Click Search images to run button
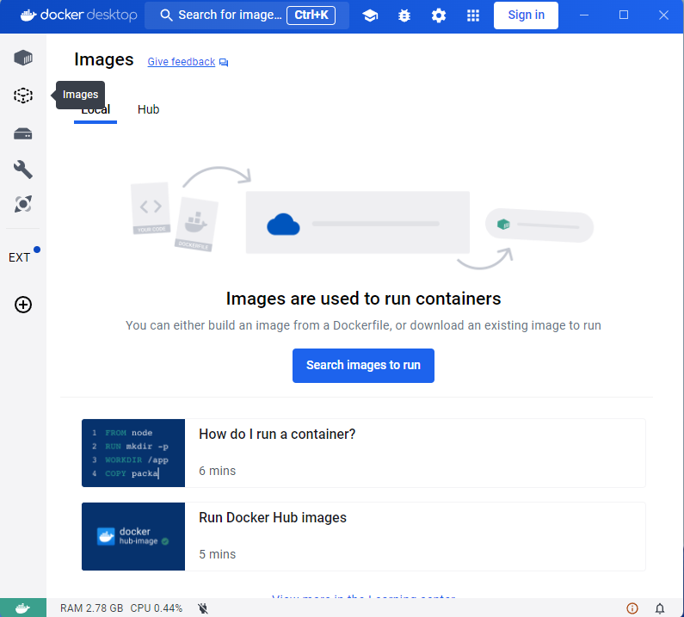The width and height of the screenshot is (684, 617). point(363,365)
